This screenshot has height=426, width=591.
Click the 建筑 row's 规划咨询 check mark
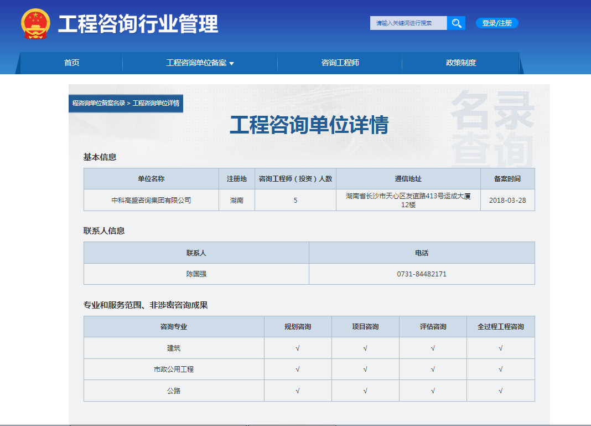point(298,348)
